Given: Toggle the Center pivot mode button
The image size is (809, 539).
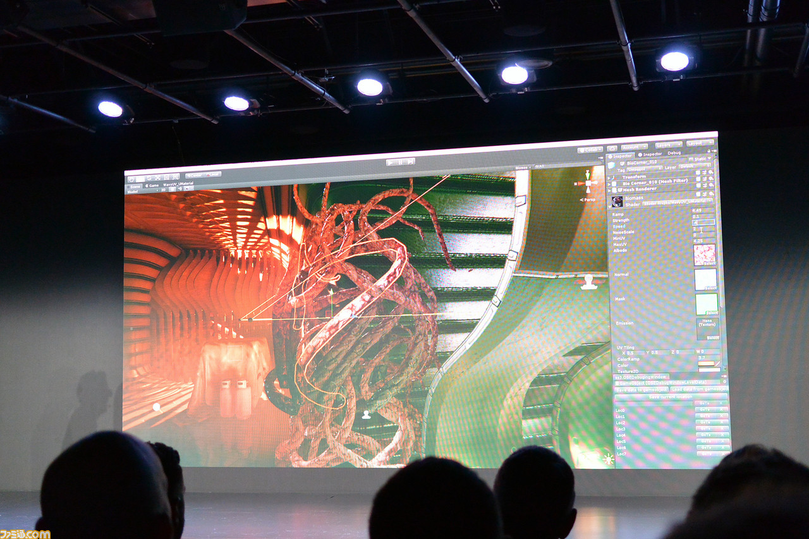Looking at the screenshot, I should pyautogui.click(x=195, y=175).
